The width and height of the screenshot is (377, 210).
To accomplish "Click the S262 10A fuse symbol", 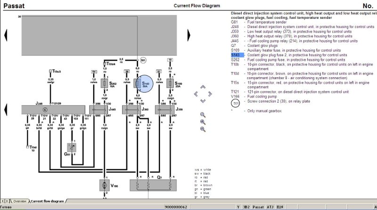I will (x=104, y=84).
